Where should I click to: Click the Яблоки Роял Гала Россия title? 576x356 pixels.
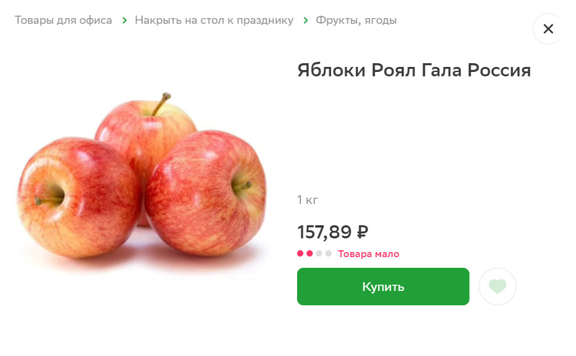[414, 70]
